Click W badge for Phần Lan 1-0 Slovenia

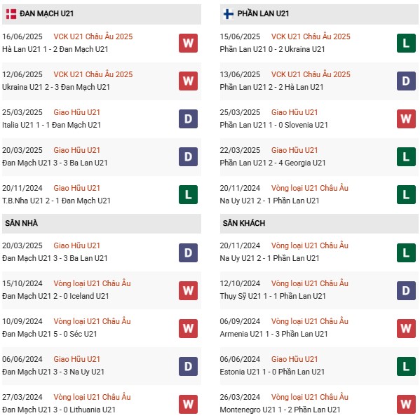pyautogui.click(x=406, y=119)
